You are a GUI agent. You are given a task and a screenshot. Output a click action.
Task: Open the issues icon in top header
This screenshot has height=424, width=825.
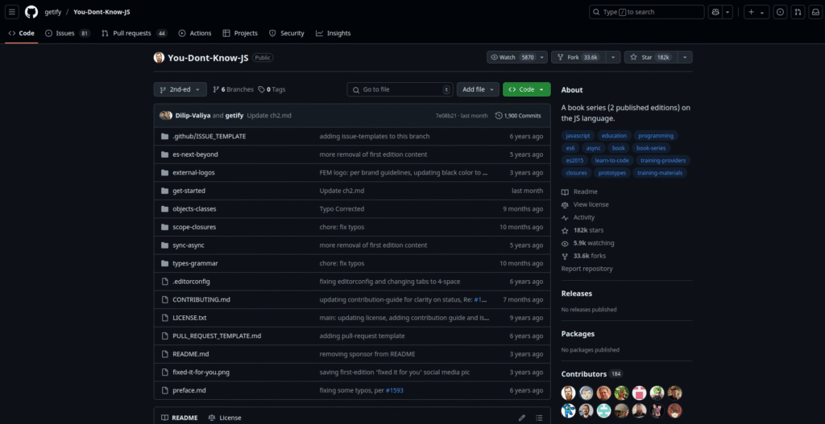[x=780, y=11]
